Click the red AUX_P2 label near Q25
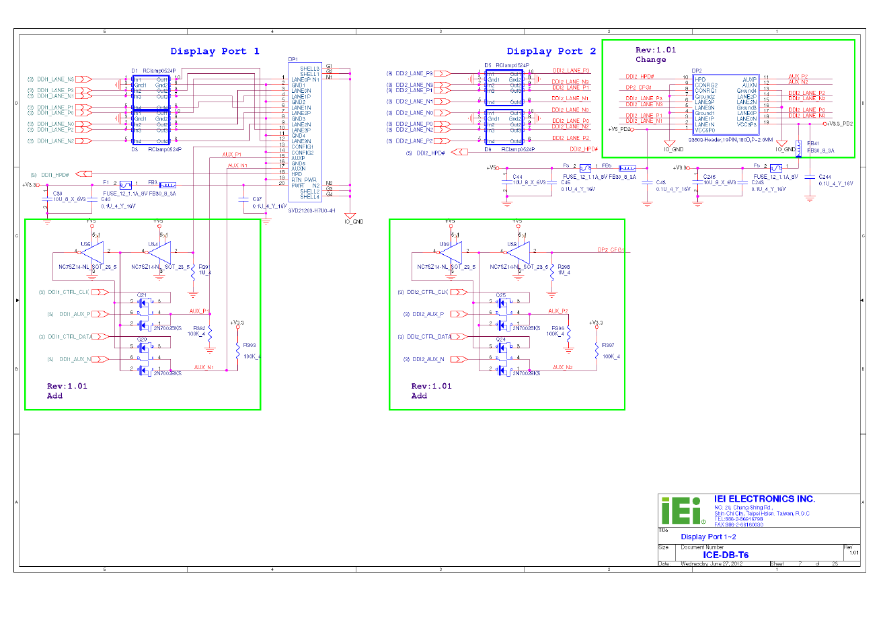883x624 pixels. (558, 311)
